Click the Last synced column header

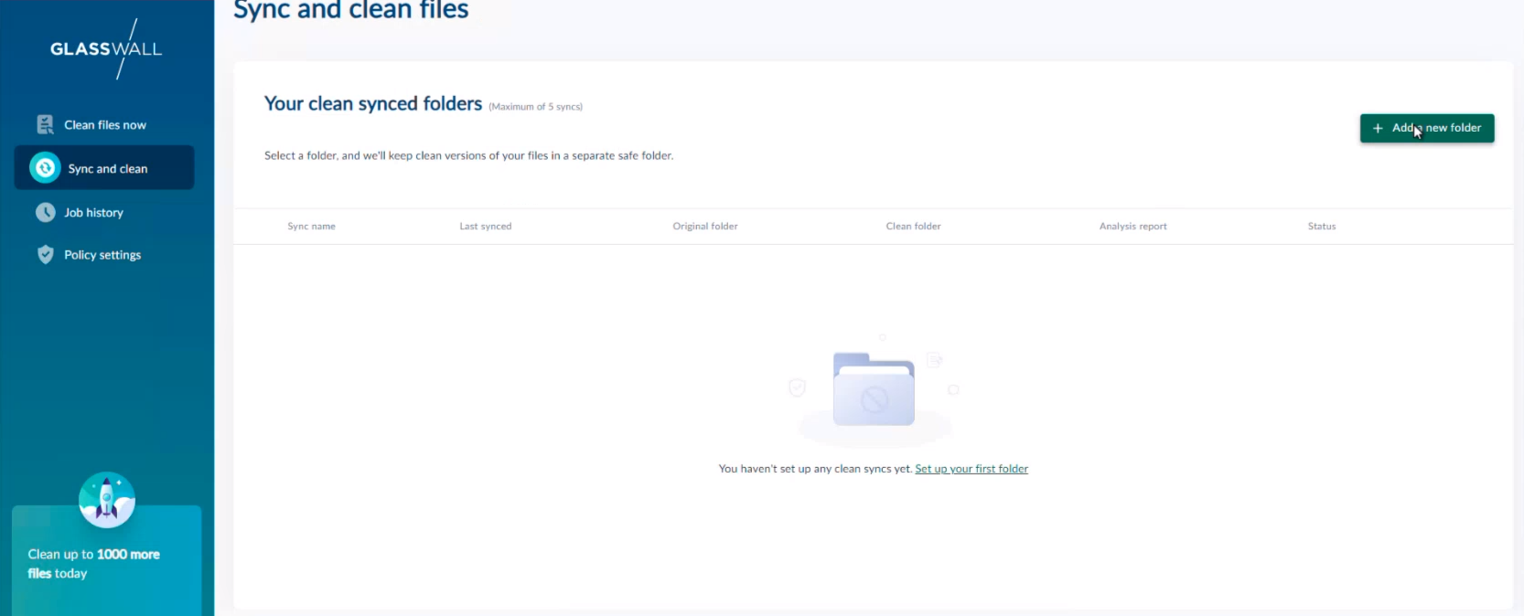point(485,227)
